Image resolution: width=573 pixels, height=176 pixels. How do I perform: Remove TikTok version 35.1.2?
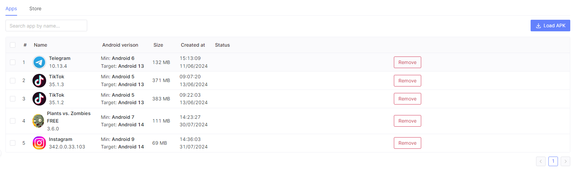click(x=407, y=99)
